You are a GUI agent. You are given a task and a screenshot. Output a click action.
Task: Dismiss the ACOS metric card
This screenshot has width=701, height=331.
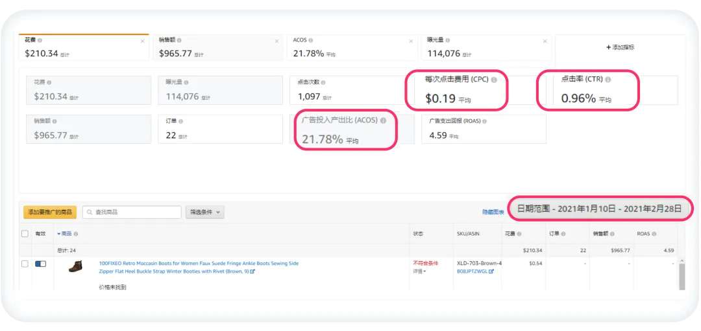(x=411, y=41)
